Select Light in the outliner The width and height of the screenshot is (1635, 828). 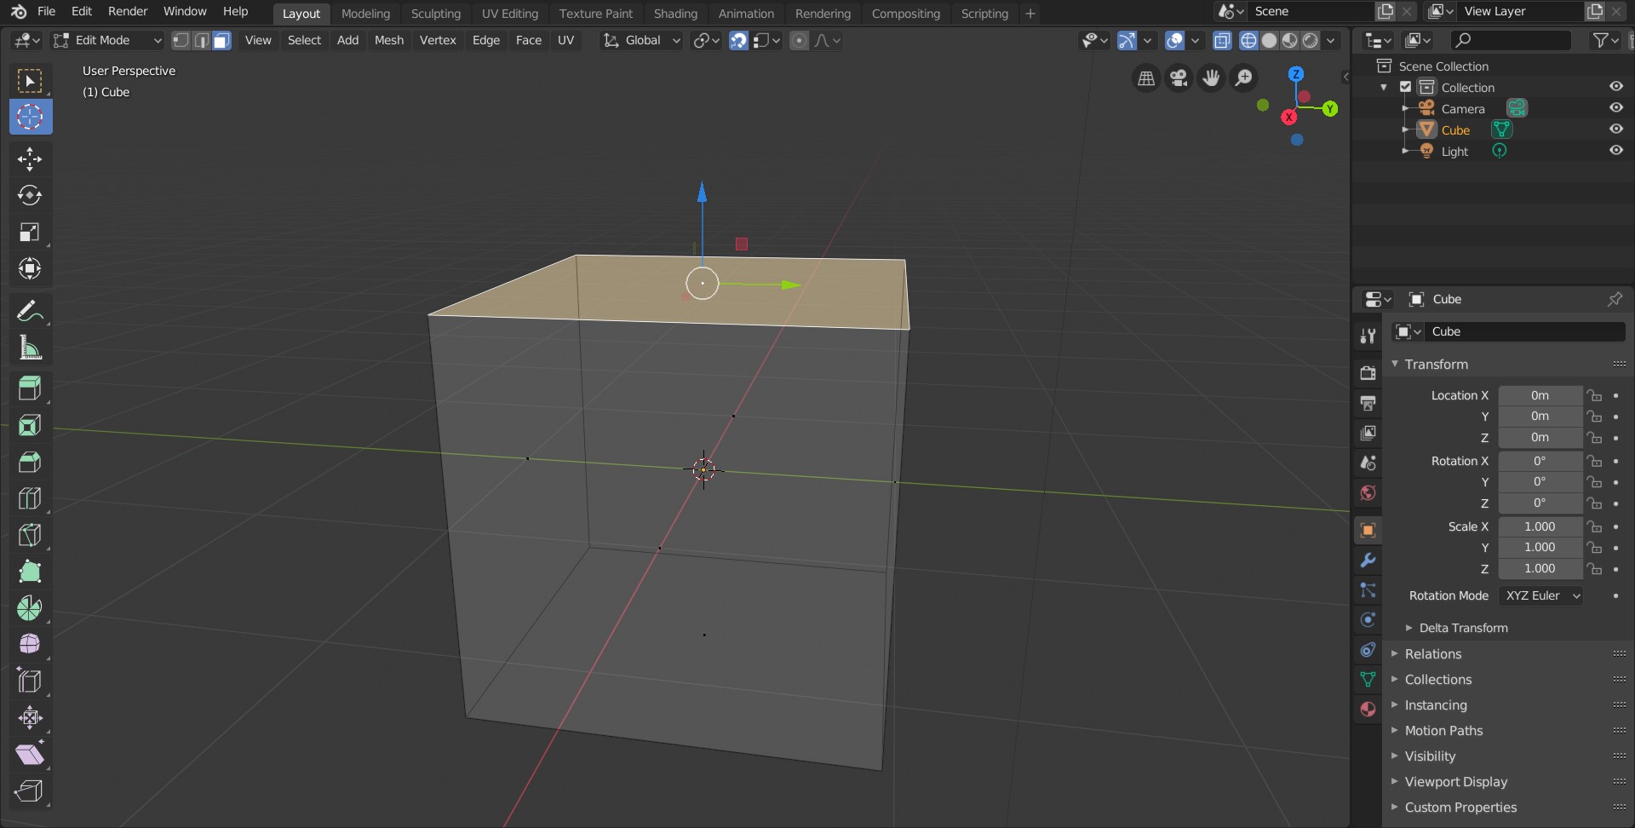coord(1454,151)
